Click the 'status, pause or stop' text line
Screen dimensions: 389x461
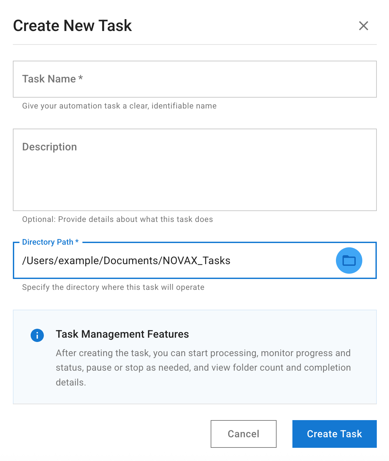[x=203, y=368]
